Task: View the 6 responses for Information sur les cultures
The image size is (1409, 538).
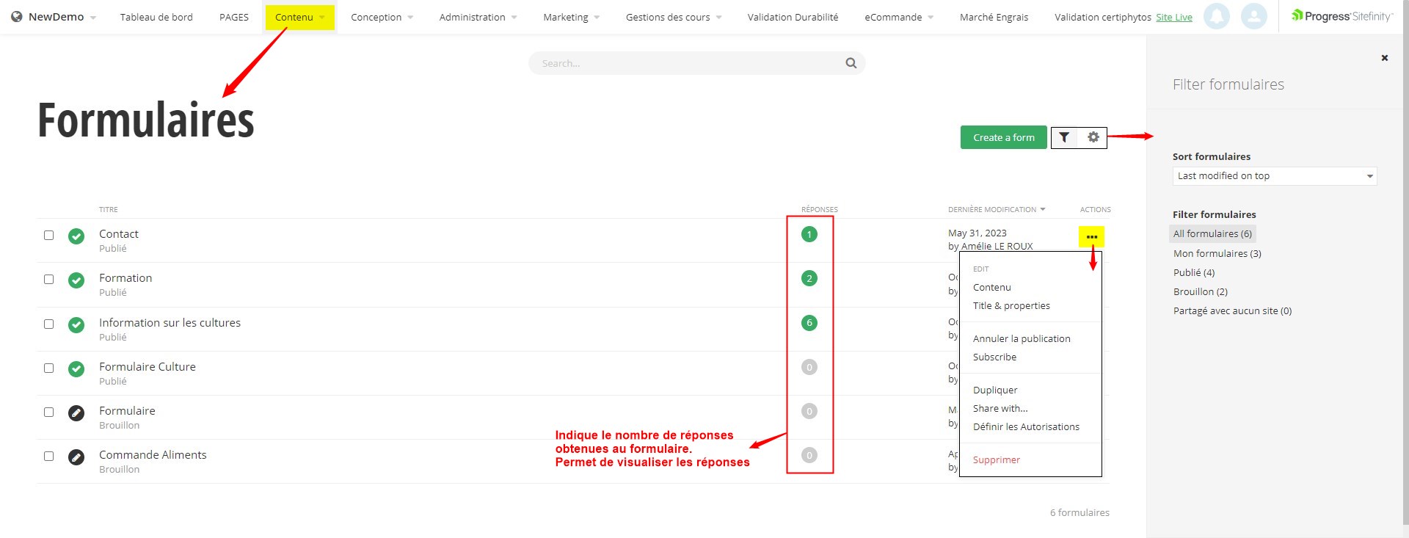Action: (809, 323)
